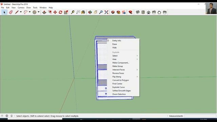Viewport: 217px width, 122px height.
Task: Open the Draw menu
Action: (28, 7)
